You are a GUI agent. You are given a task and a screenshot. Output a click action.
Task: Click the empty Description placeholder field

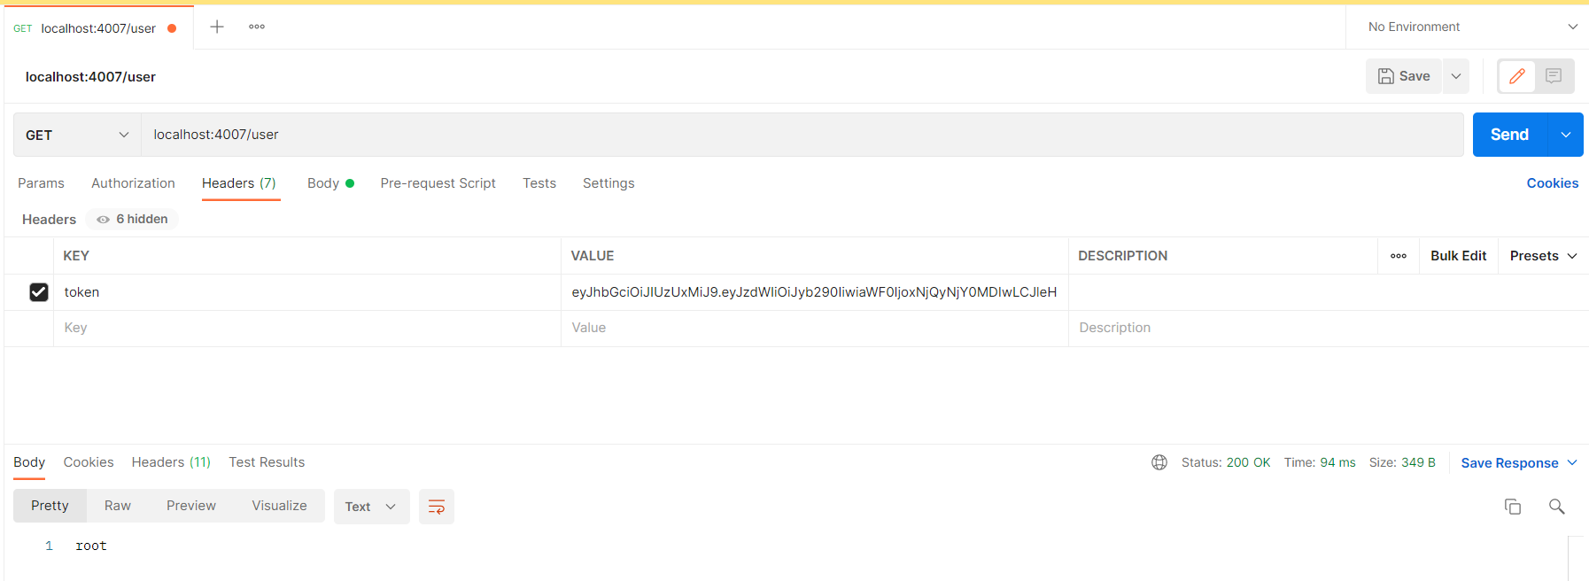(x=1328, y=328)
